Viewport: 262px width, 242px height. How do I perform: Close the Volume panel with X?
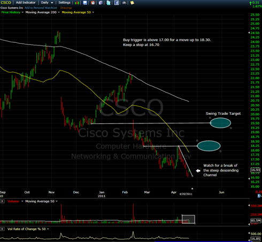pyautogui.click(x=2, y=201)
